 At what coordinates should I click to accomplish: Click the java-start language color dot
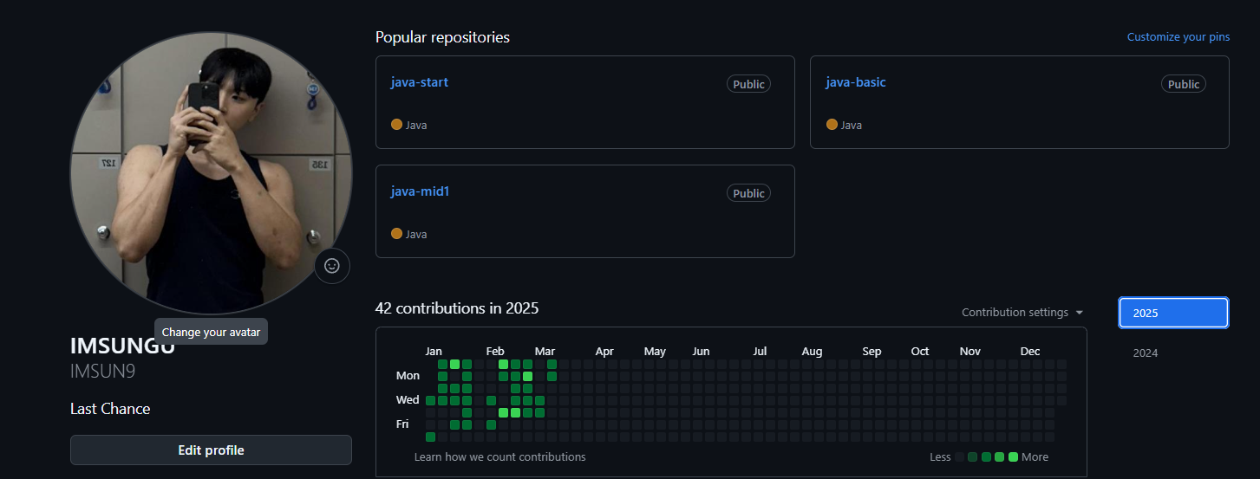396,125
